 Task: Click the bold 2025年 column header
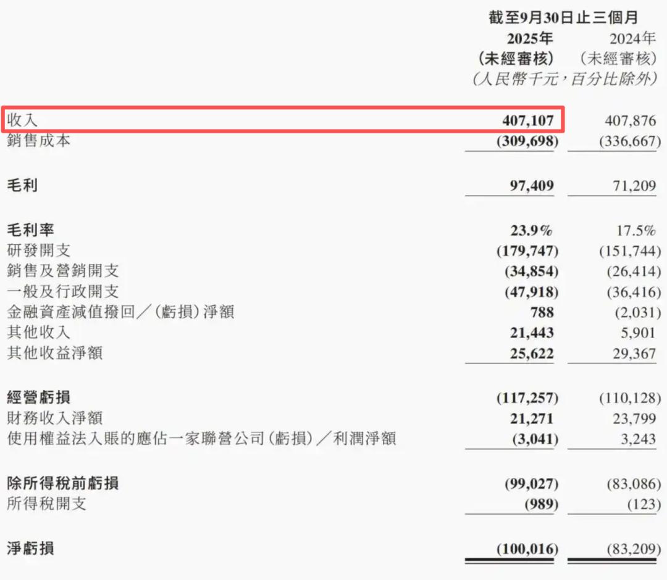[530, 38]
